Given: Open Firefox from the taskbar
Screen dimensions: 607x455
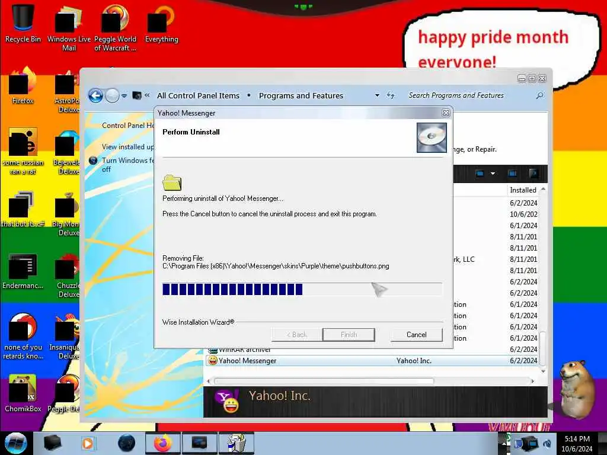Looking at the screenshot, I should 163,443.
